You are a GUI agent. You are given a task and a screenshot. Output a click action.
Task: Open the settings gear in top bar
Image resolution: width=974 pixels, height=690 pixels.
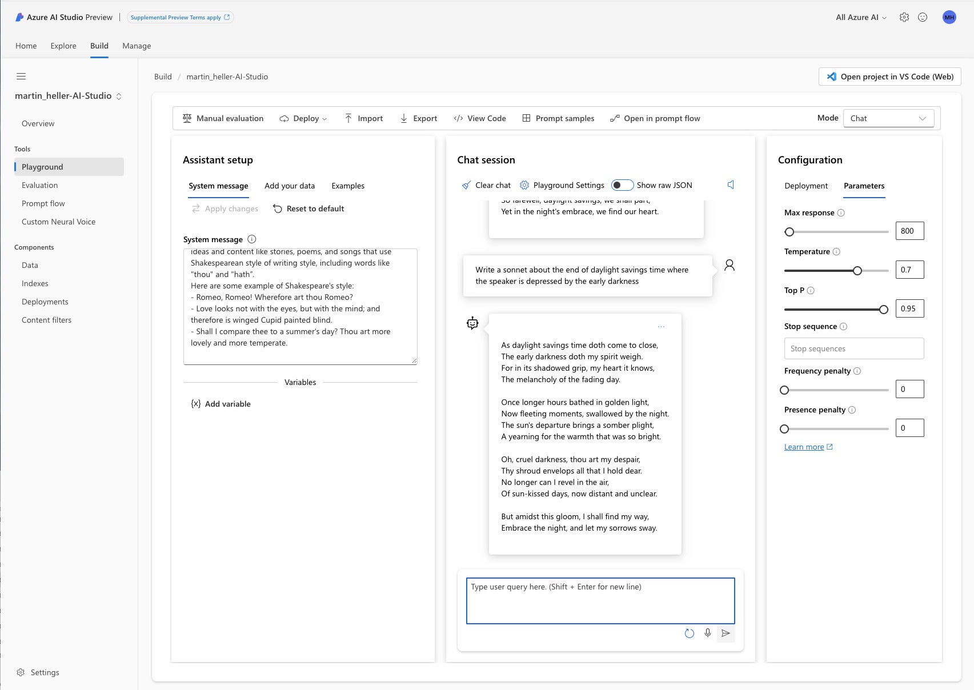(904, 17)
